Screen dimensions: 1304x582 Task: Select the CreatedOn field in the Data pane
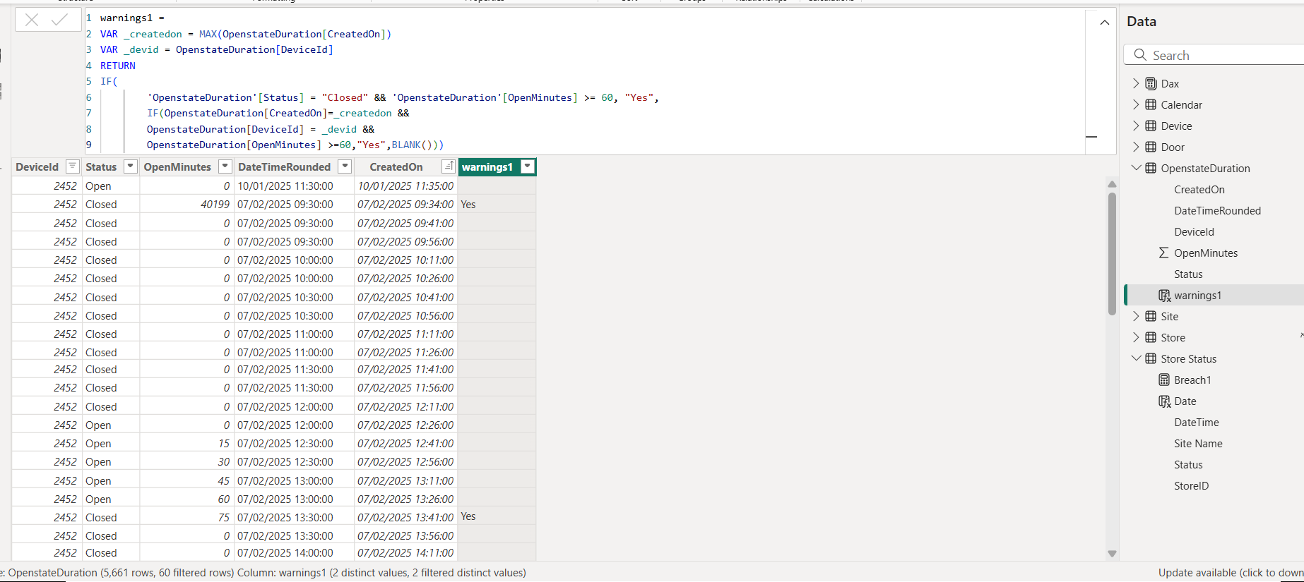click(1199, 189)
